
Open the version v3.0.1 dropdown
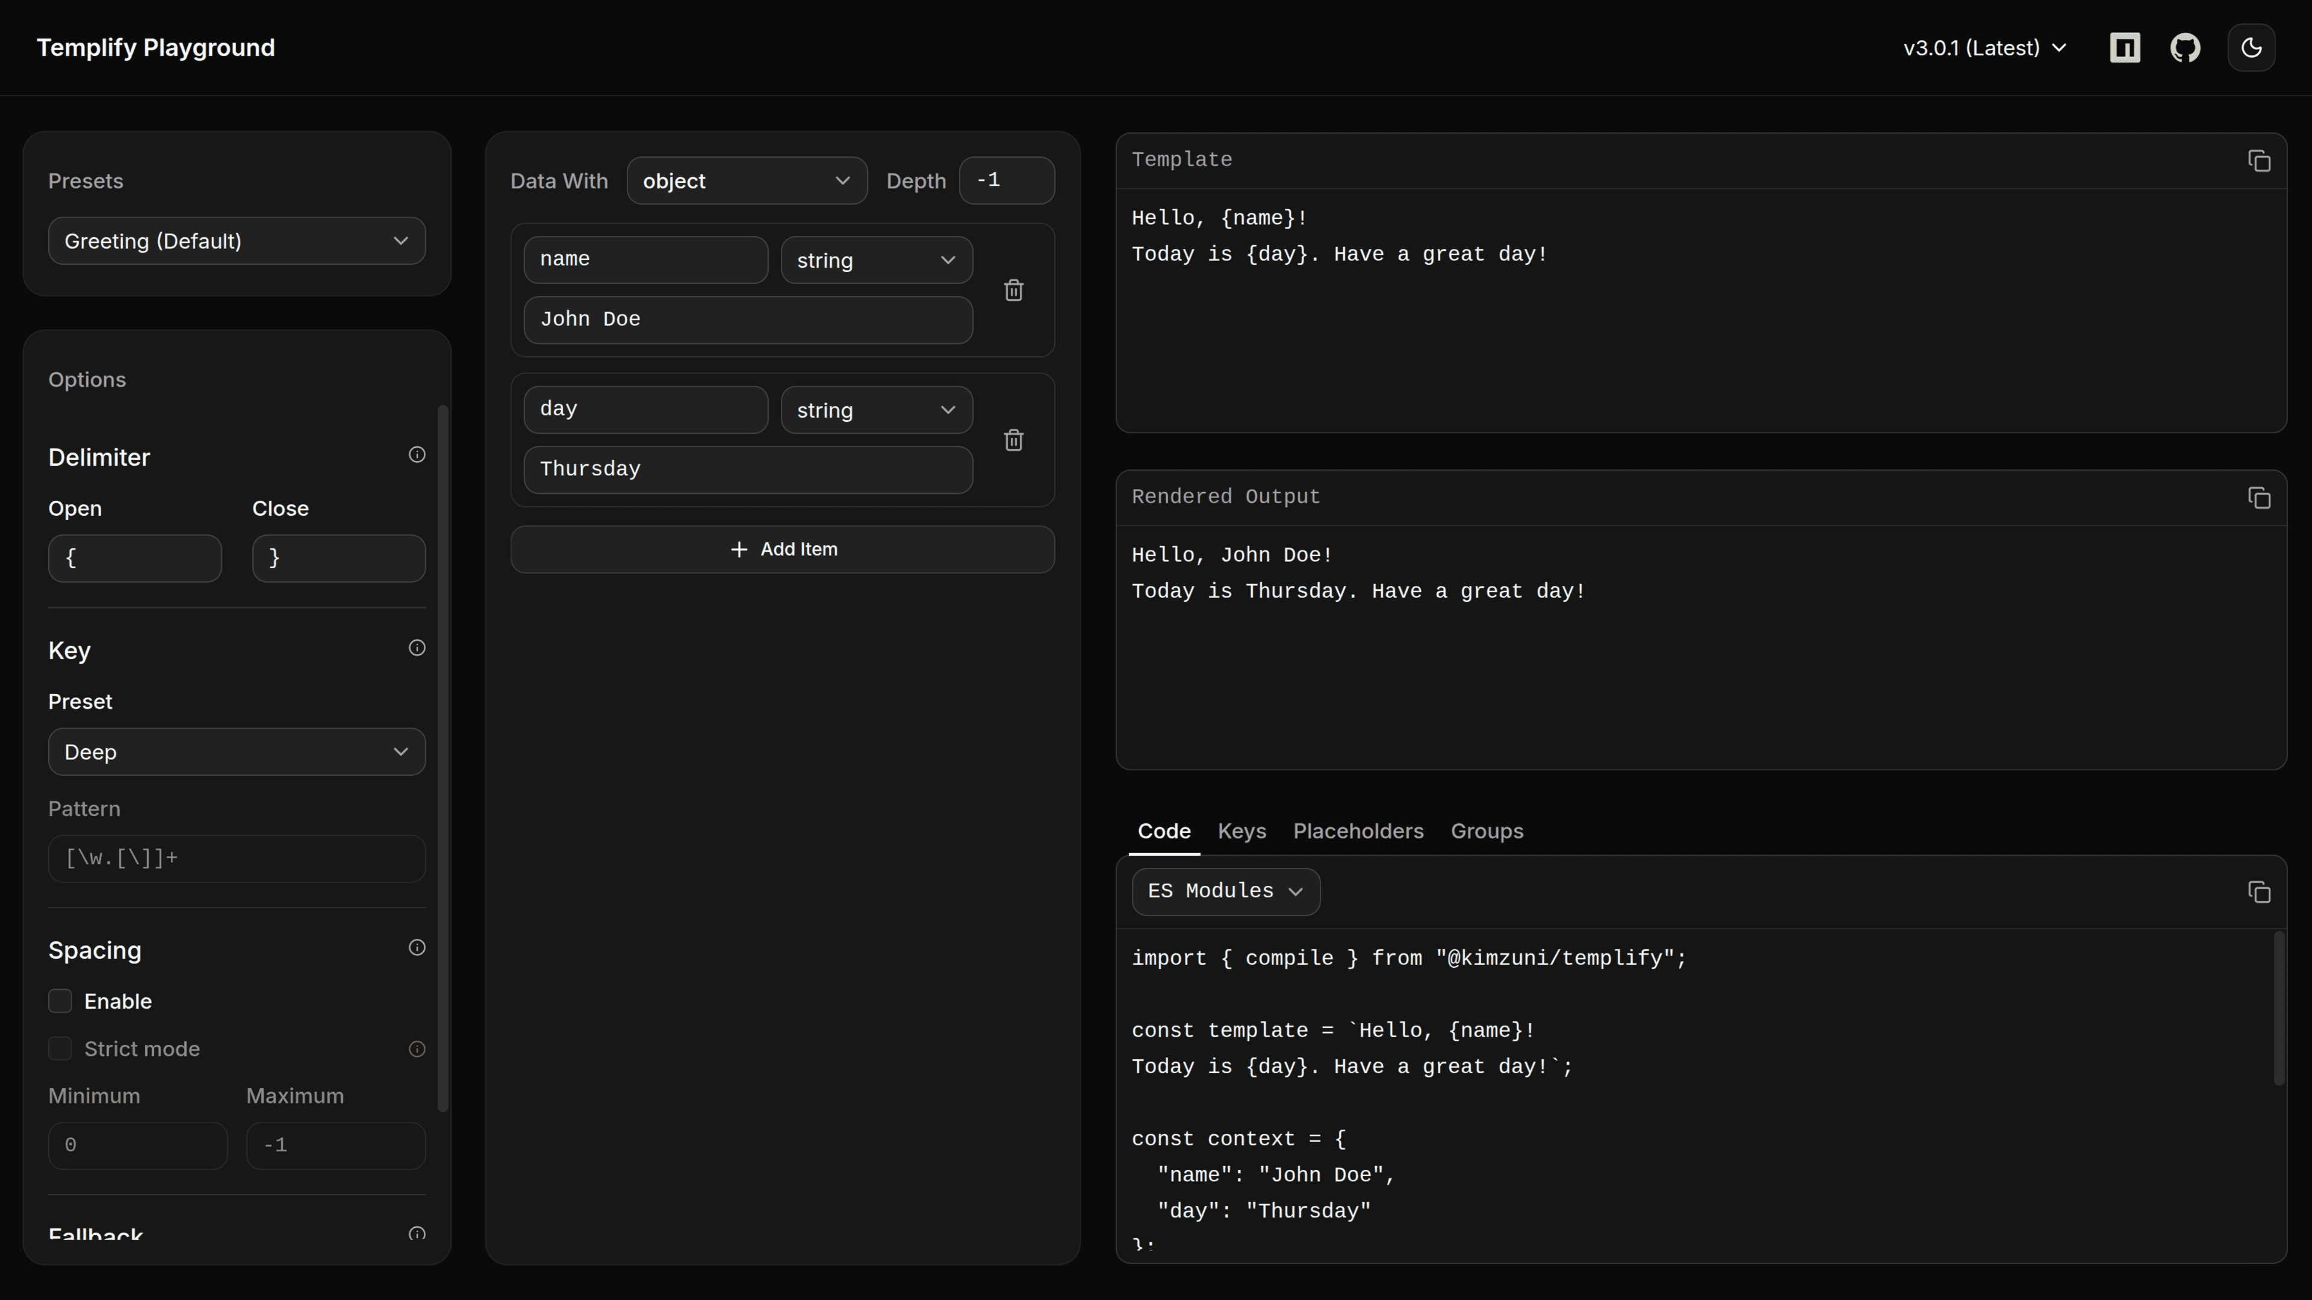1984,48
